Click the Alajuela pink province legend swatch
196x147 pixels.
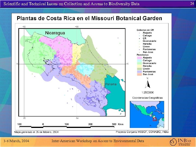[139, 58]
